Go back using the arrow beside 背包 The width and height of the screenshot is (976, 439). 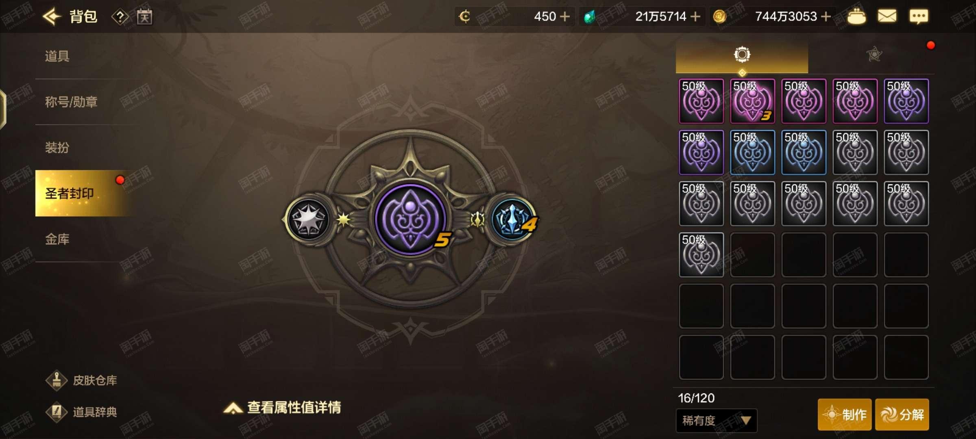(x=52, y=17)
